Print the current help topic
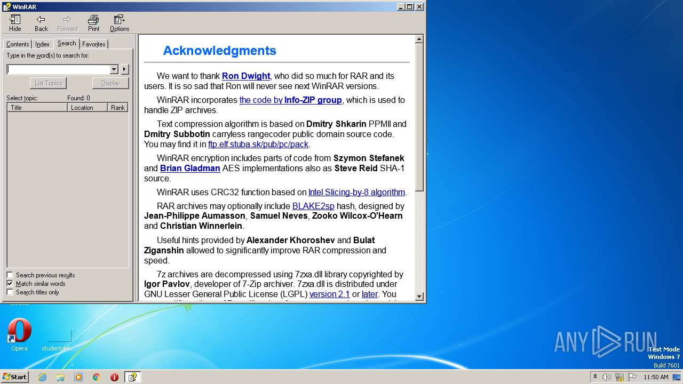 (93, 23)
